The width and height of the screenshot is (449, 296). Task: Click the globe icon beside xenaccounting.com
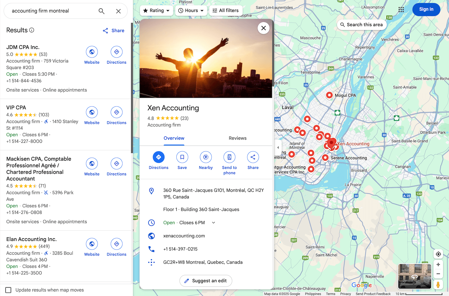[151, 236]
